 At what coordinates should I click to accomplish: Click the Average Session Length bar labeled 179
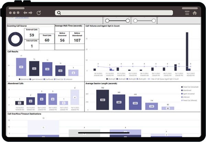pos(151,106)
